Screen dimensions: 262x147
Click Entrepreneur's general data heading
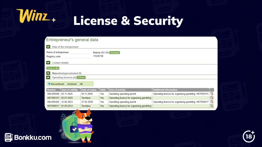[72, 40]
